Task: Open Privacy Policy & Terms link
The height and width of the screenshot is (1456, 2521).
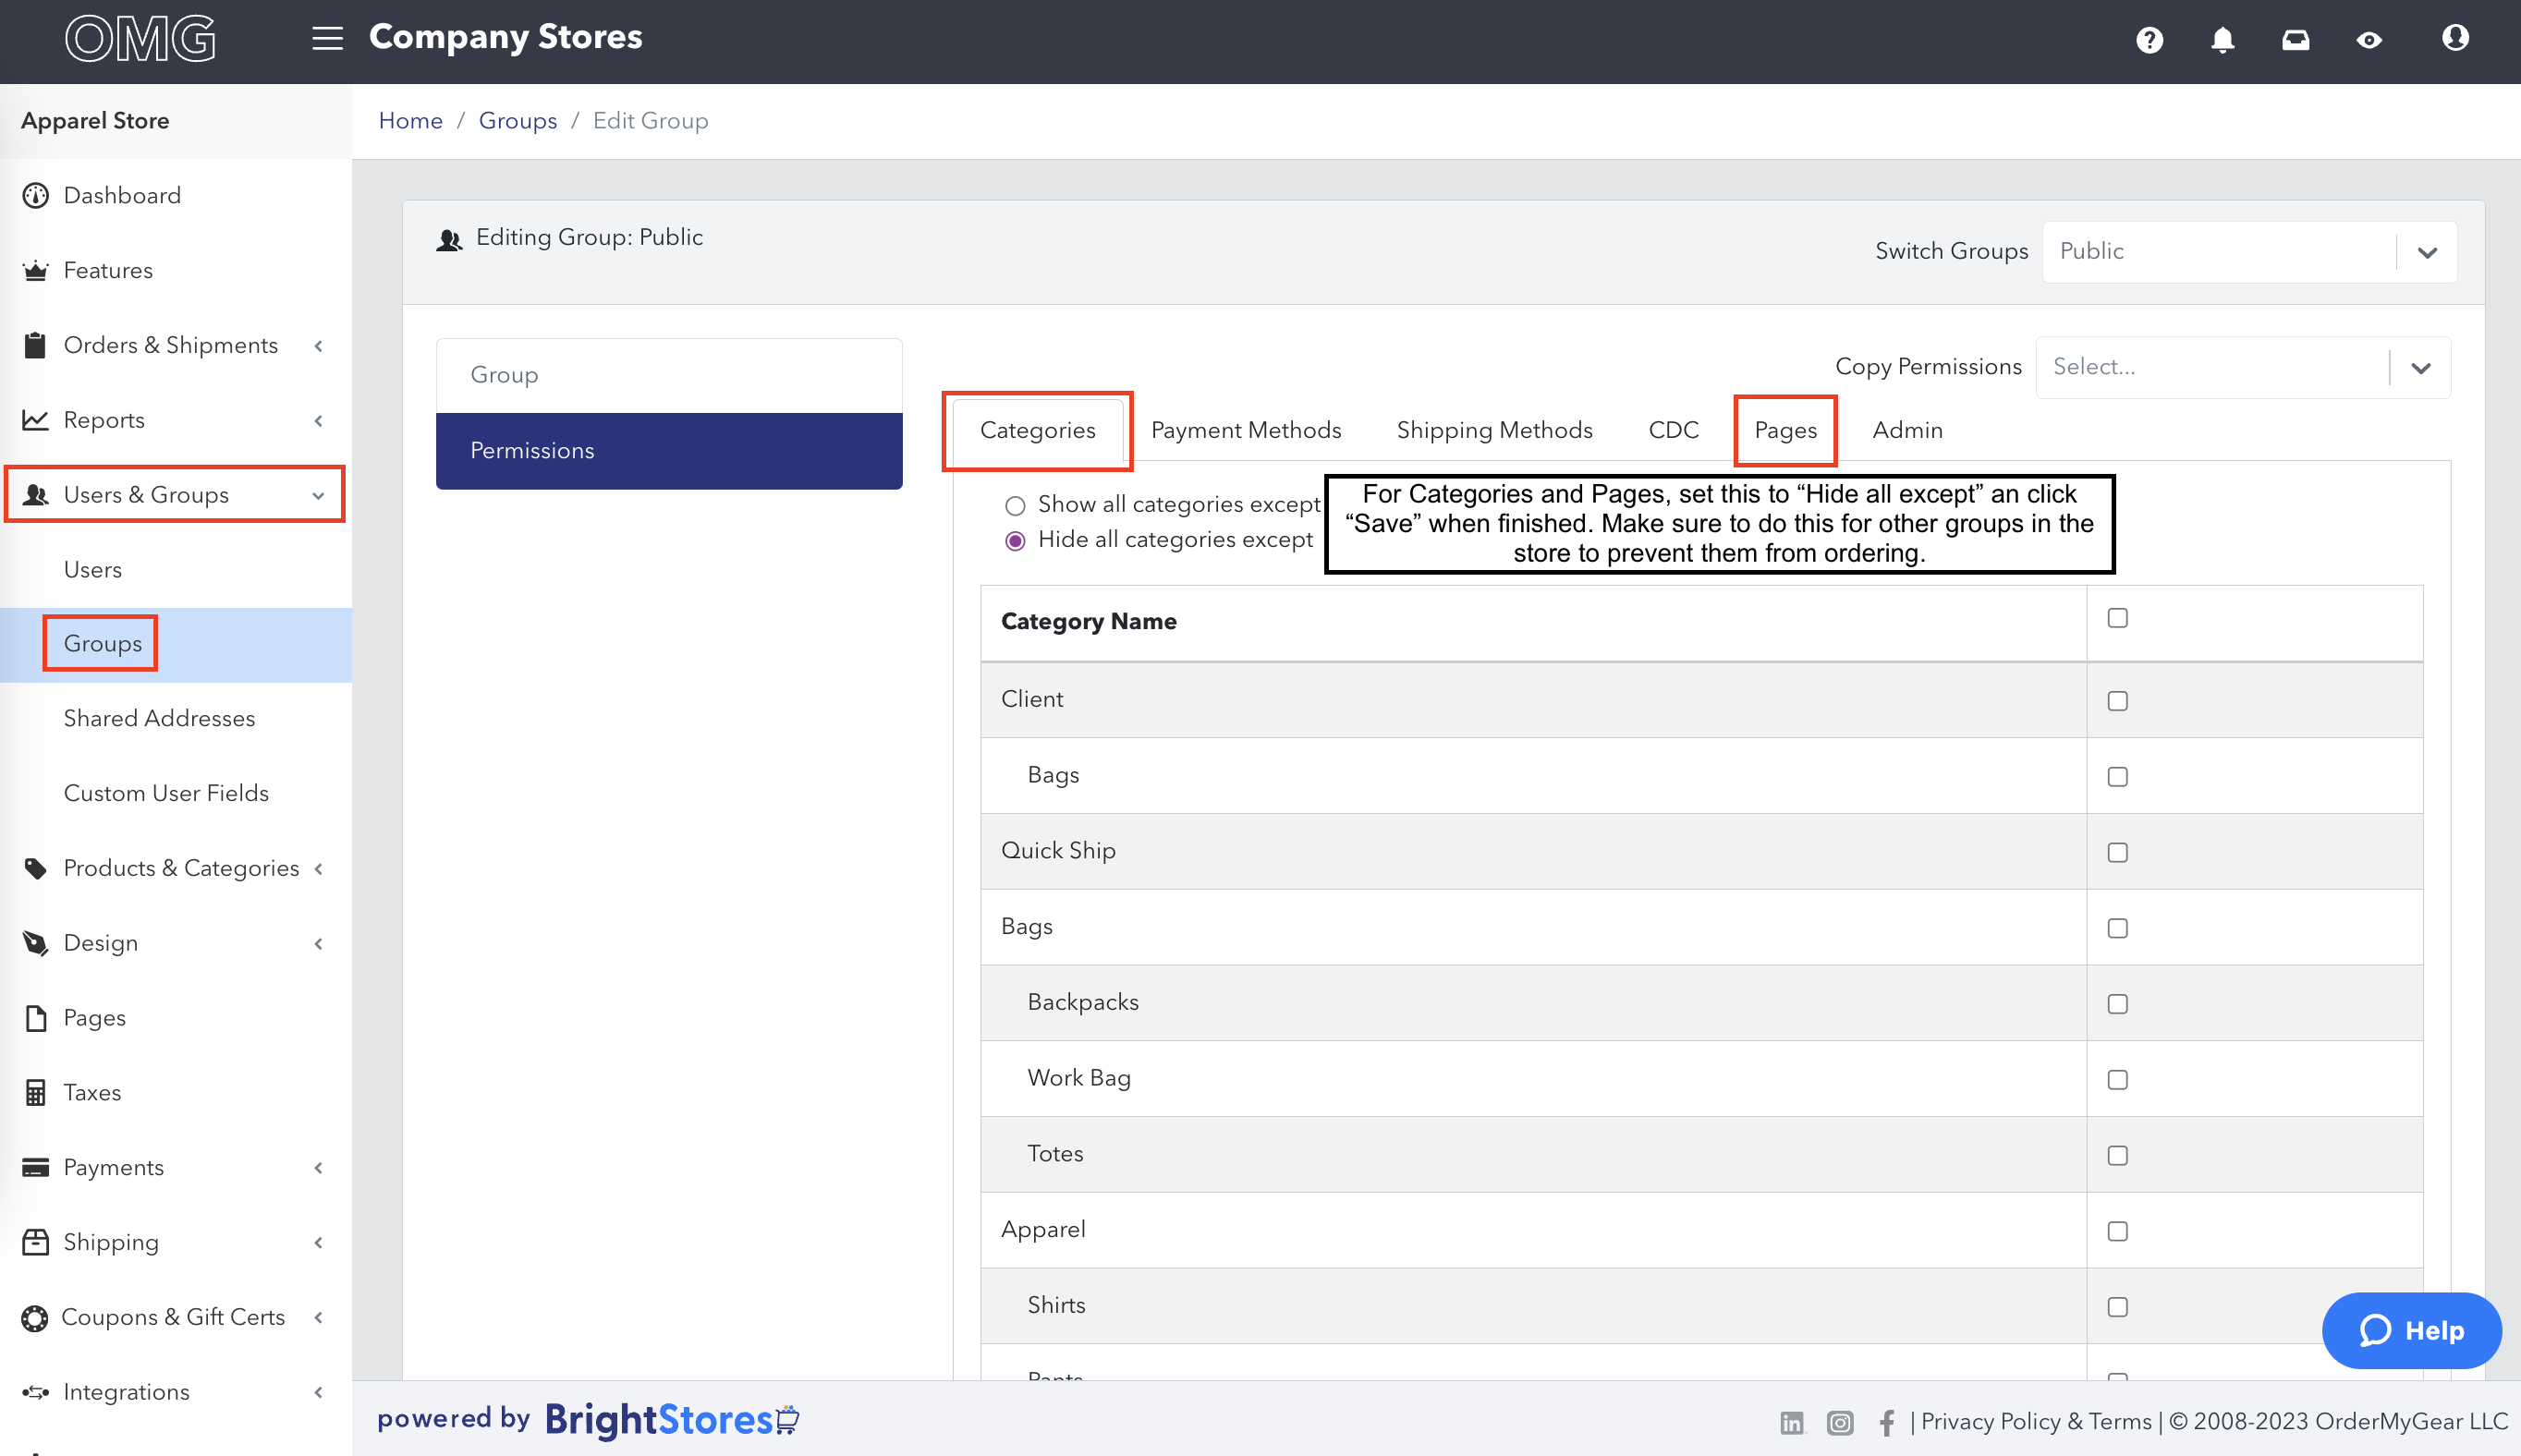Action: [2035, 1422]
